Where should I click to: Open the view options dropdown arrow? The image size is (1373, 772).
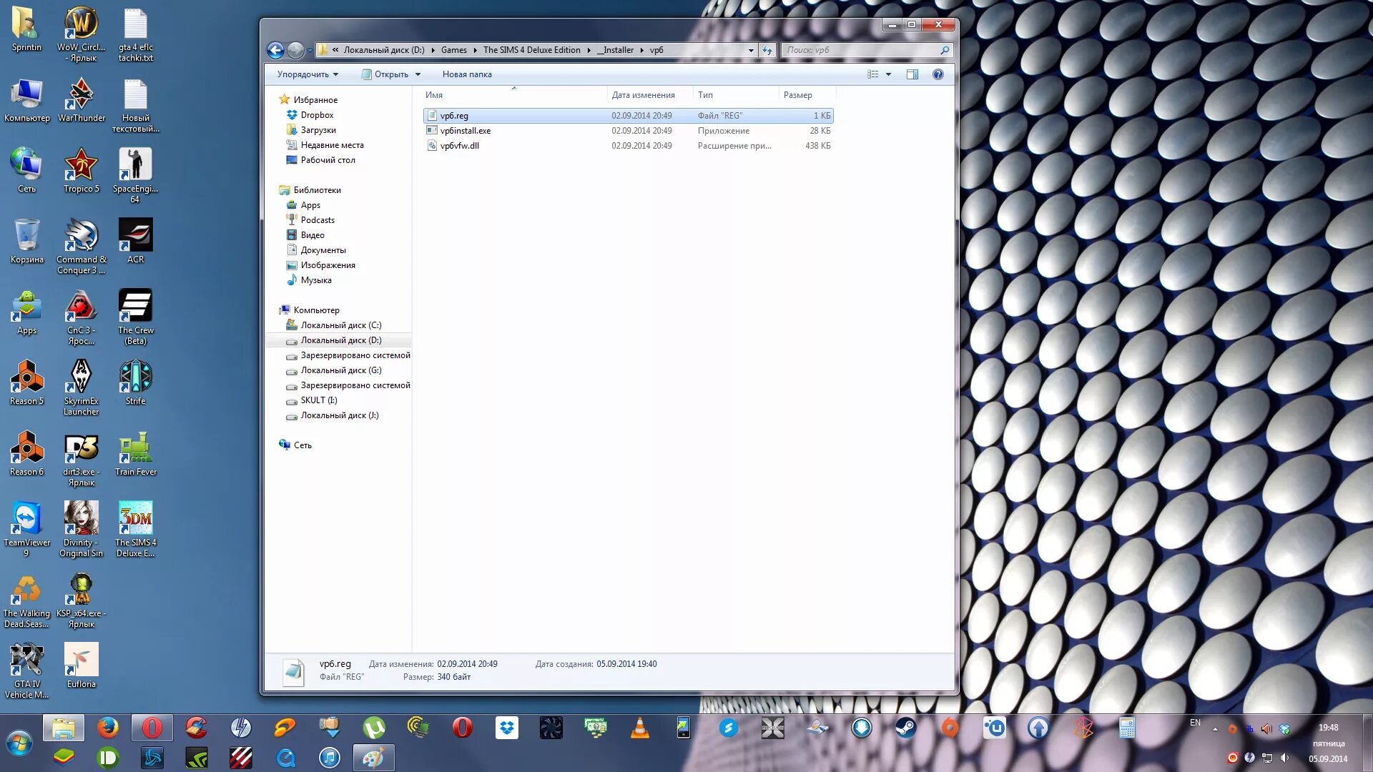[x=889, y=74]
